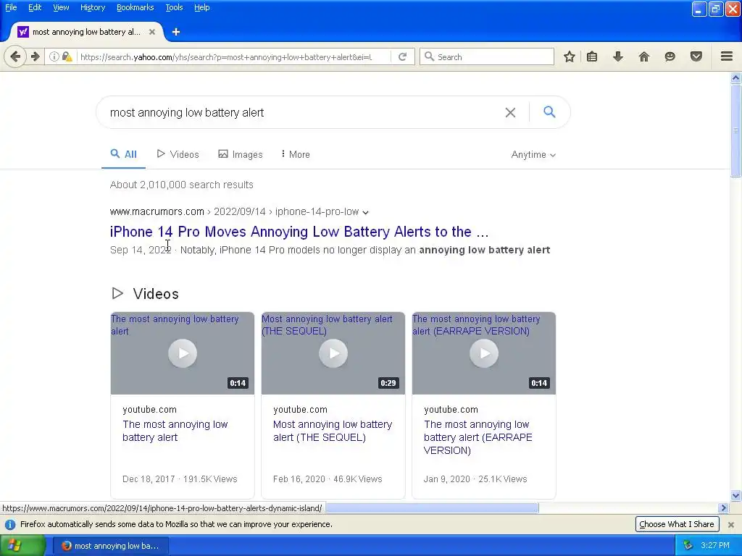Screen dimensions: 742x556
Task: Open the Anytime date filter dropdown
Action: 533,155
